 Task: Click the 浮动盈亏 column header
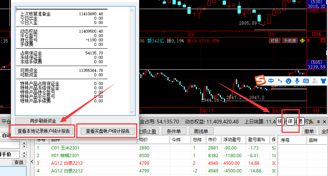234,140
